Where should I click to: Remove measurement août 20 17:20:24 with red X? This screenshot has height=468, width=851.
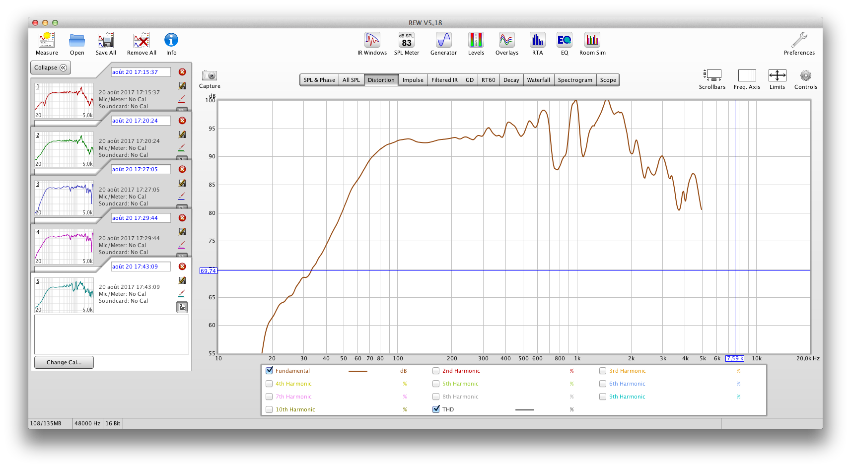point(182,121)
